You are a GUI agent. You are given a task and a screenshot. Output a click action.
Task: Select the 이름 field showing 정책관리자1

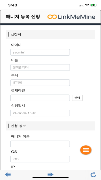coord(40,67)
